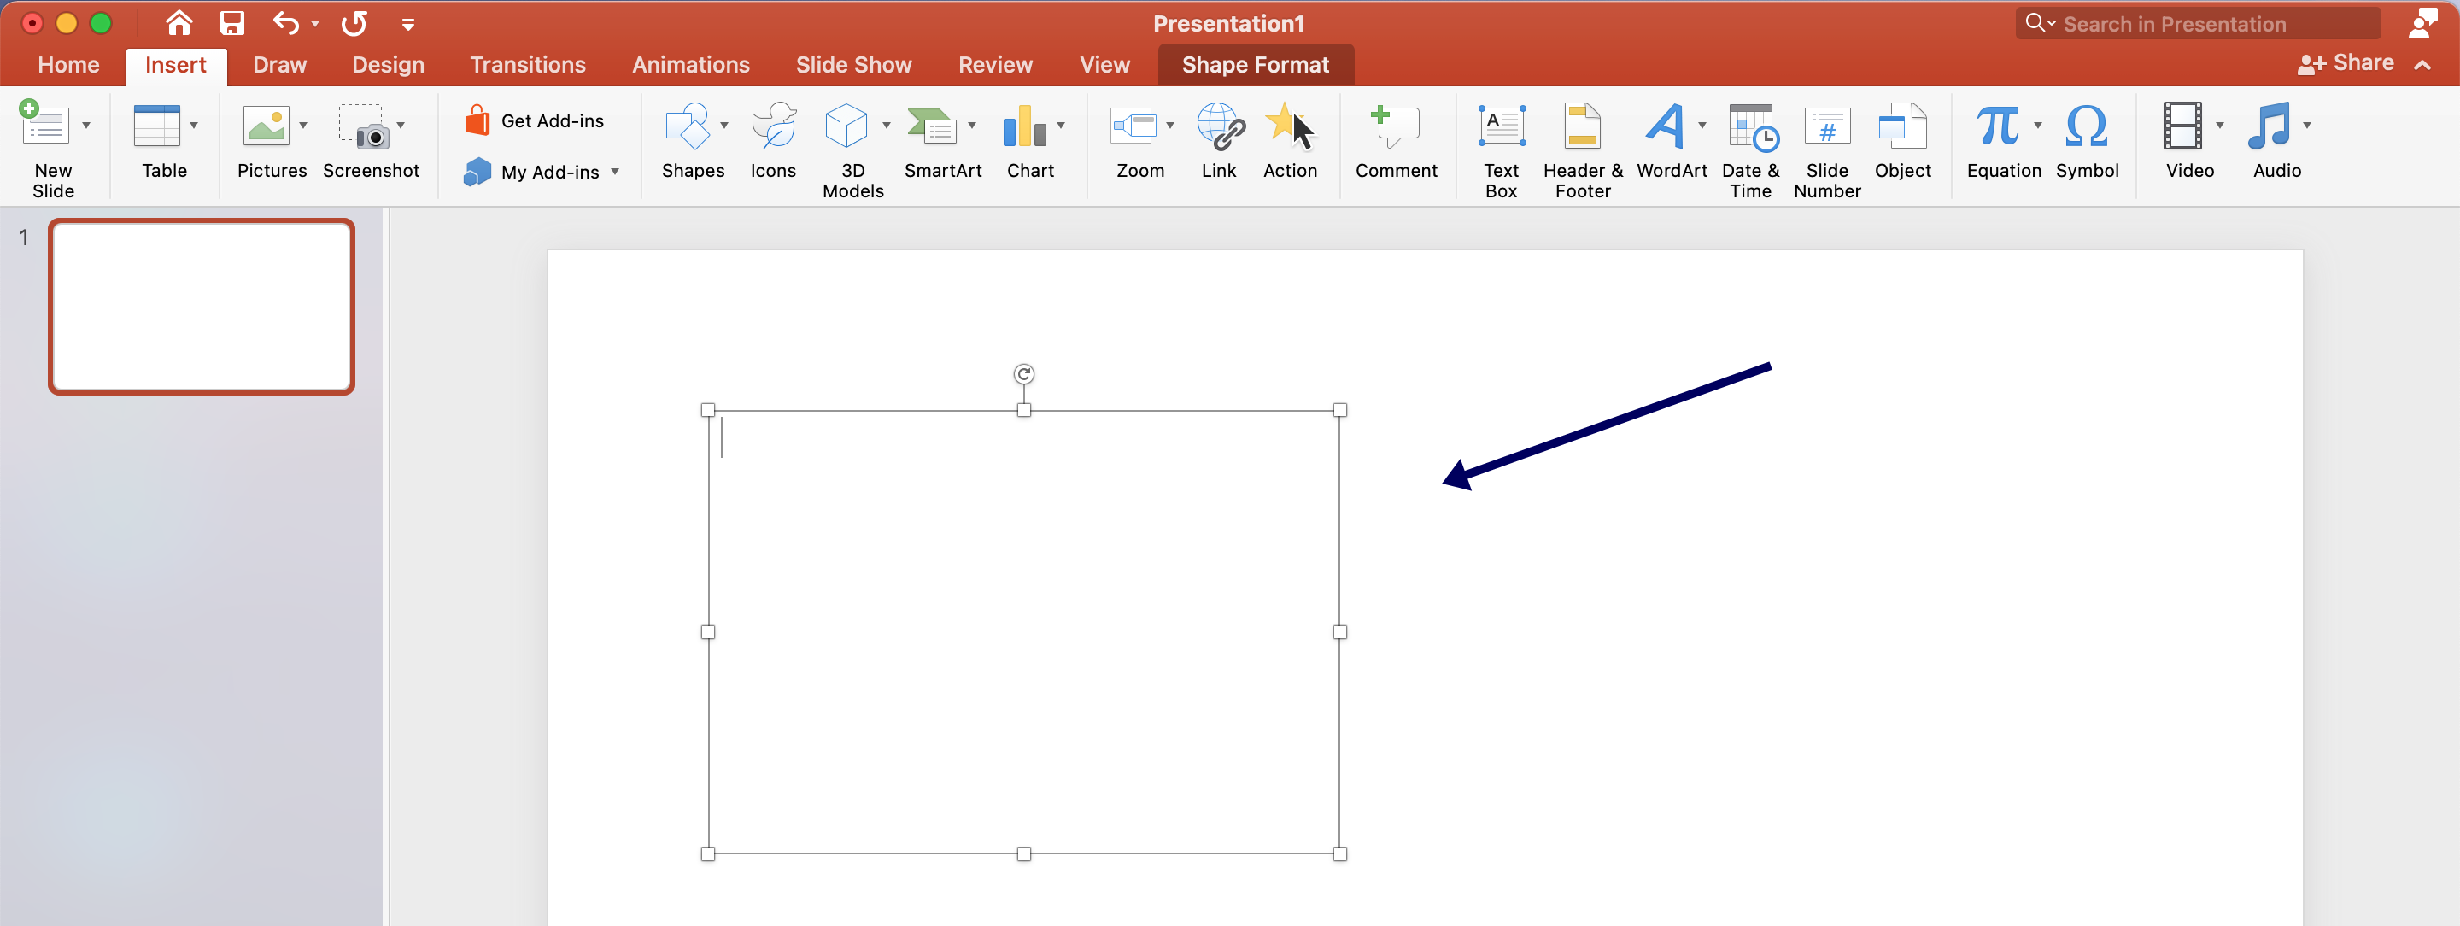This screenshot has height=926, width=2460.
Task: Switch to the View tab
Action: pyautogui.click(x=1105, y=65)
